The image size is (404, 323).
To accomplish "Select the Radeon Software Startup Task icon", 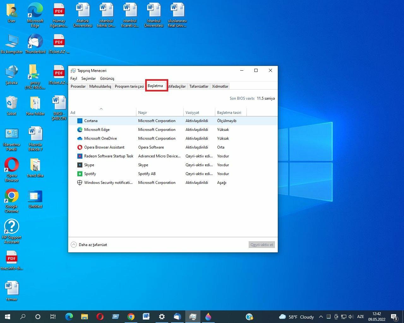I will pos(80,156).
